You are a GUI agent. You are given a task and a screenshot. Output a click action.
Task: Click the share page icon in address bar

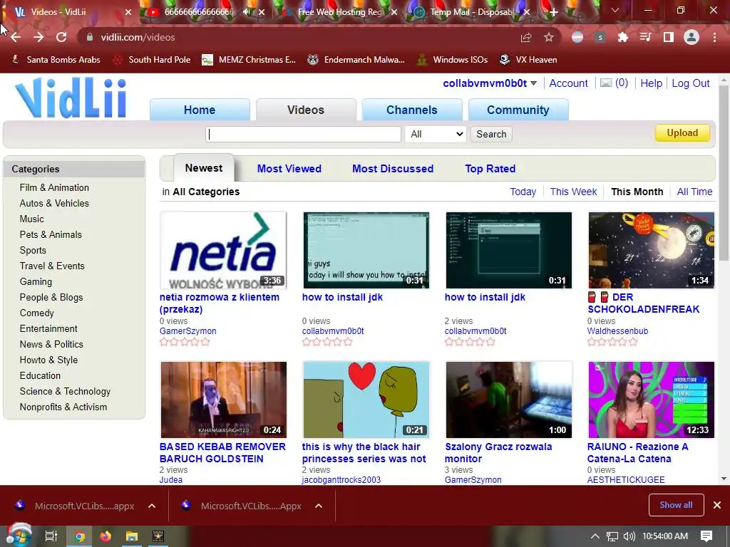click(526, 37)
